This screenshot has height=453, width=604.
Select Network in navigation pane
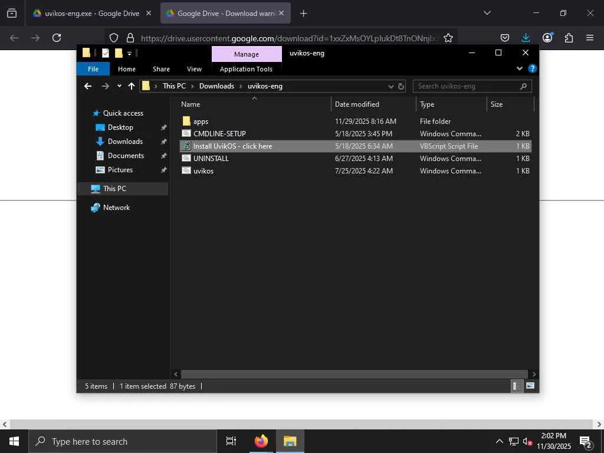point(116,207)
